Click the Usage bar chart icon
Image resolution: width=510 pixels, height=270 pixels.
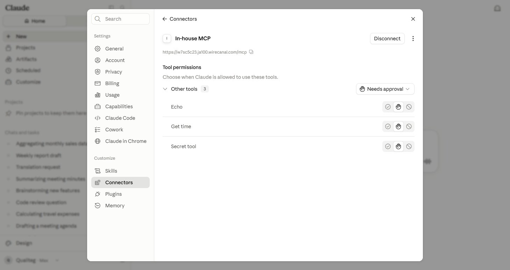pyautogui.click(x=98, y=95)
